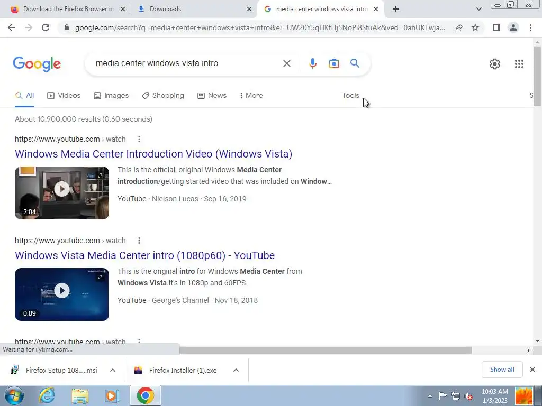Switch to Images results

tap(111, 96)
